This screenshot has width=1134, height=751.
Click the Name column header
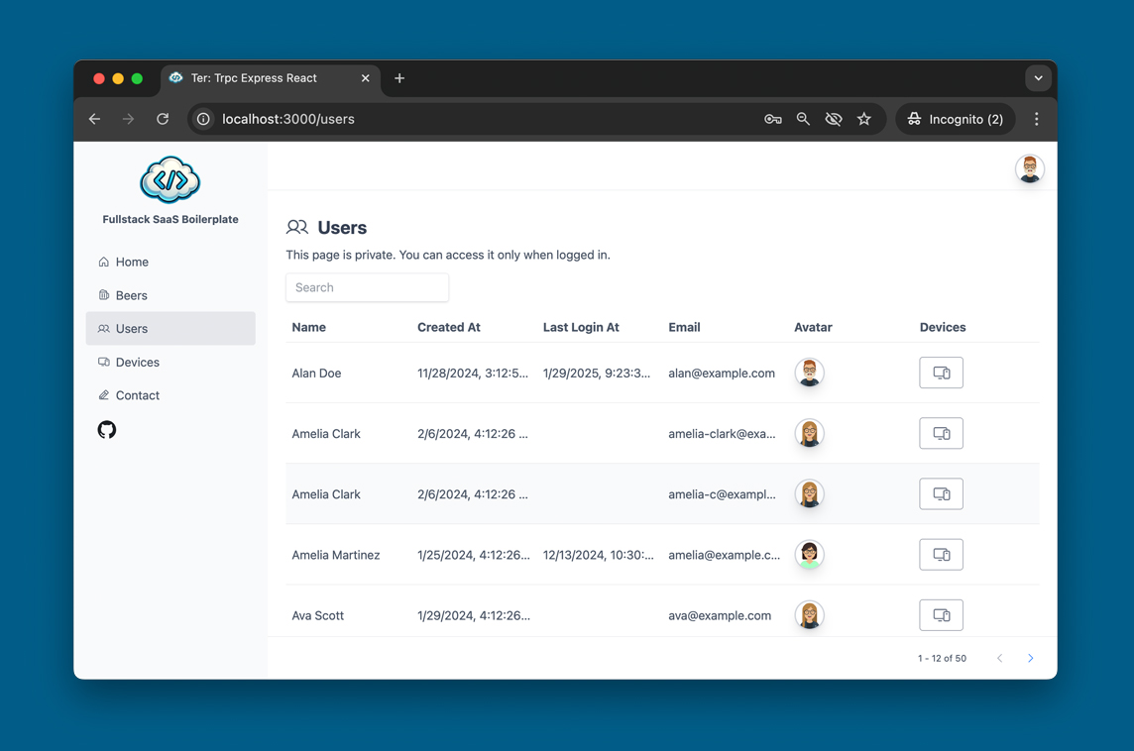pyautogui.click(x=309, y=327)
